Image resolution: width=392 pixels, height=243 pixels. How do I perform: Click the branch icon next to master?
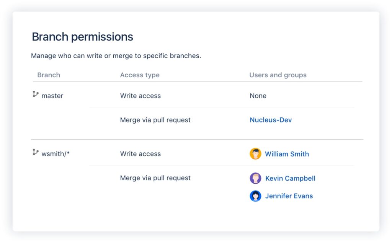(x=36, y=94)
